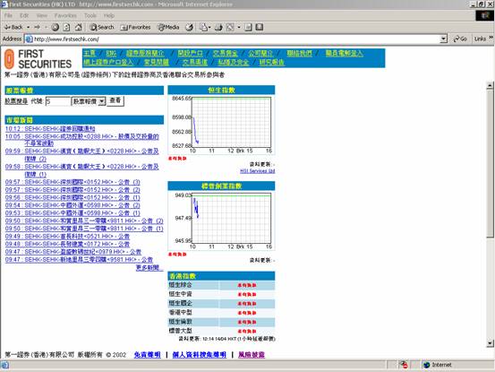Click the Messenger toolbar icon

tap(260, 27)
